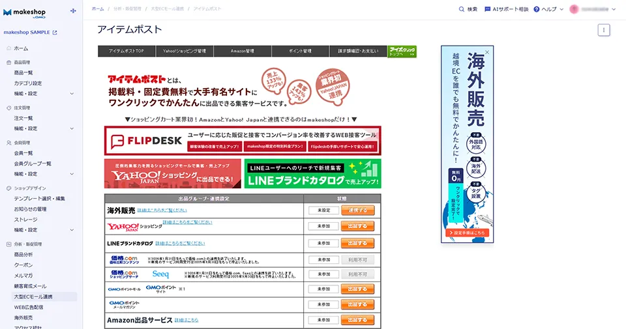626x329 pixels.
Task: Close the 海外販売 ad banner with X
Action: point(487,51)
